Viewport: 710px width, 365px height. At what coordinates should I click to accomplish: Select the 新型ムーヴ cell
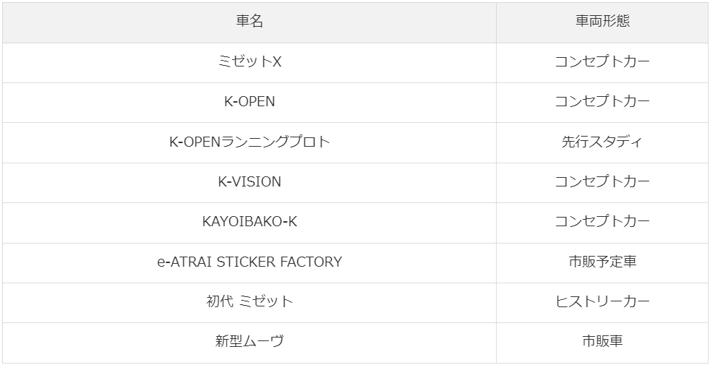[249, 343]
